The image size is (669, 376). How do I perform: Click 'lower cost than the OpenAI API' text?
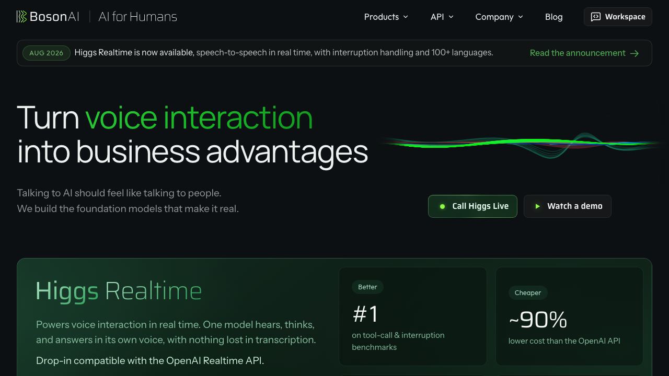click(564, 341)
